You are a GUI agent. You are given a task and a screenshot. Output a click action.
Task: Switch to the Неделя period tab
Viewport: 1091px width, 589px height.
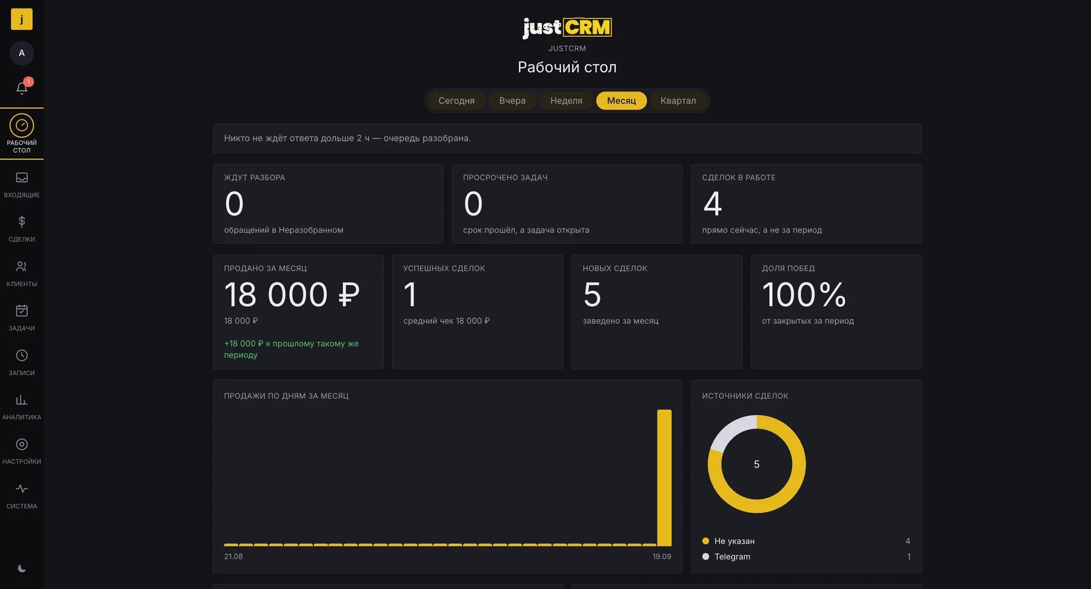click(566, 101)
